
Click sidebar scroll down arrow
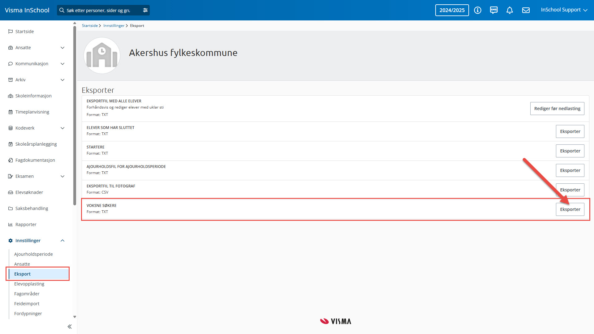(75, 317)
